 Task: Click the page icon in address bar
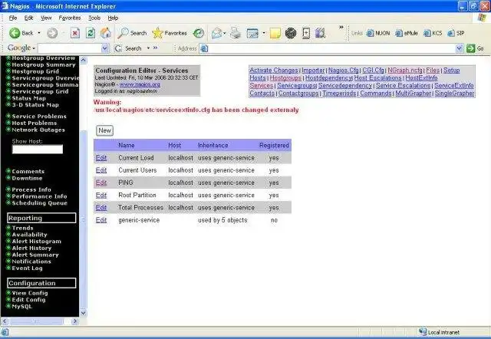pyautogui.click(x=204, y=48)
